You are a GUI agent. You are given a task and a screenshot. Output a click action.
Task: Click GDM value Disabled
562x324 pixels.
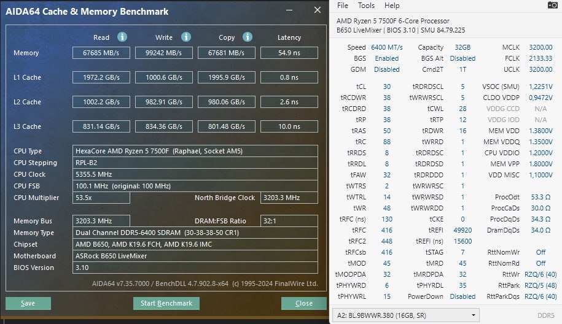[x=387, y=69]
